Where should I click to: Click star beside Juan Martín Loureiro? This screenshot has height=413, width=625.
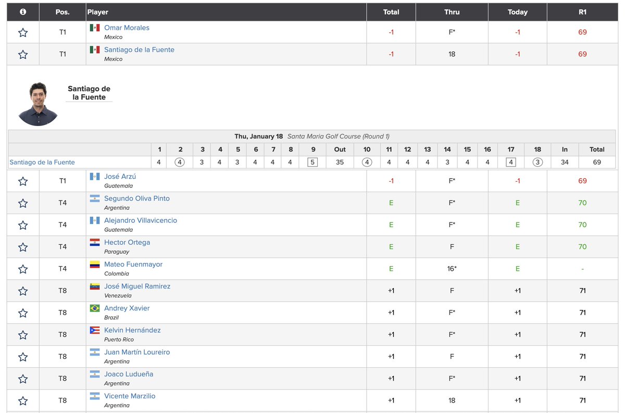pyautogui.click(x=23, y=357)
